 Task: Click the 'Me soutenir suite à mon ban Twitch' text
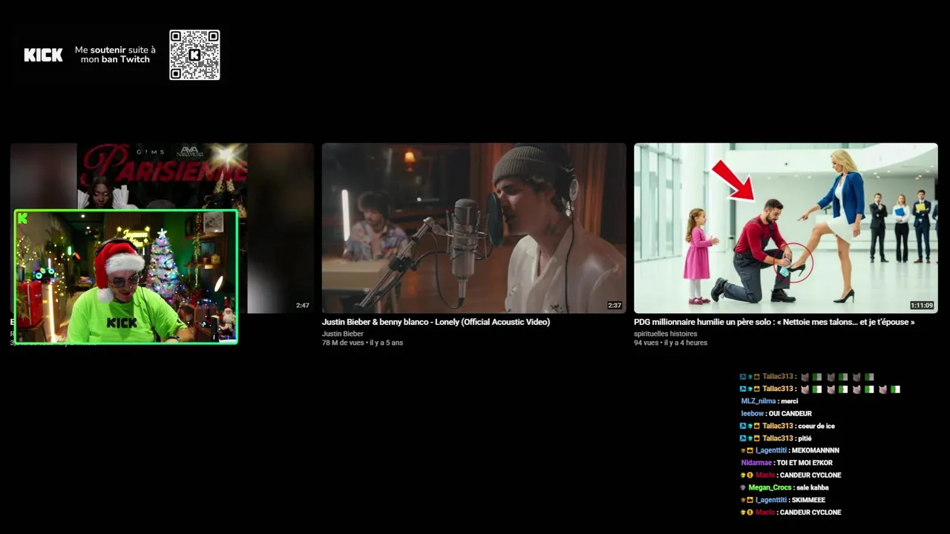pyautogui.click(x=115, y=55)
